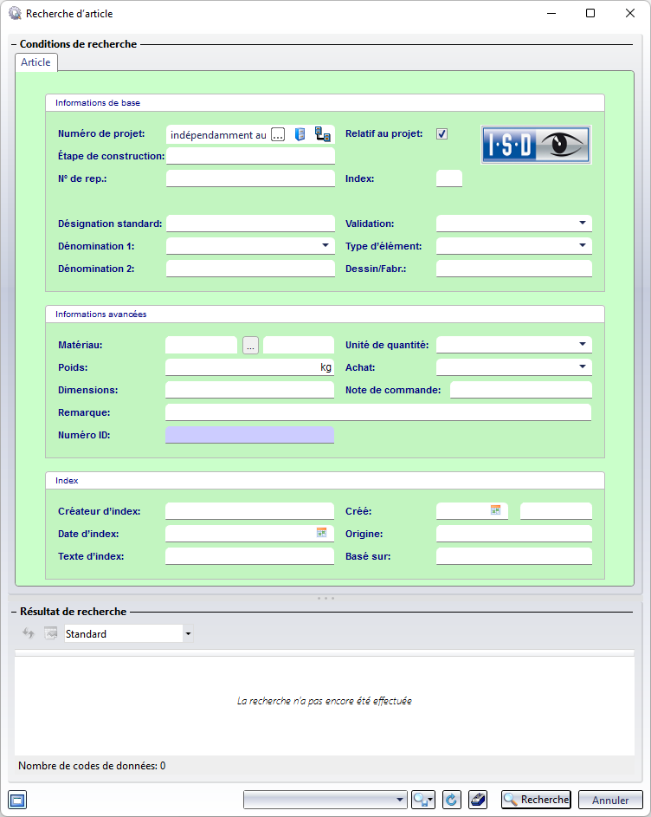The height and width of the screenshot is (817, 651).
Task: Click the sort arrows icon in results toolbar
Action: (28, 633)
